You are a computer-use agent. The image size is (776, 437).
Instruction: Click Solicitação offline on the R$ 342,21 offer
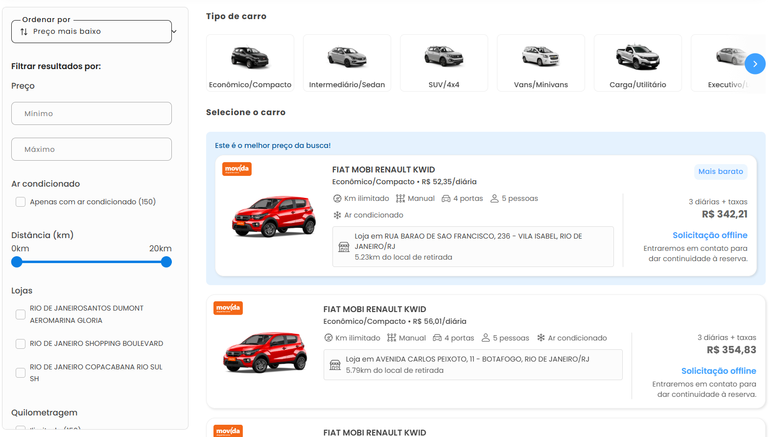tap(710, 235)
